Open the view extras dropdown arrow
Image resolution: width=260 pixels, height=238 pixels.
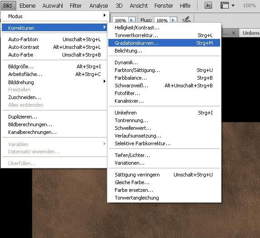(233, 5)
